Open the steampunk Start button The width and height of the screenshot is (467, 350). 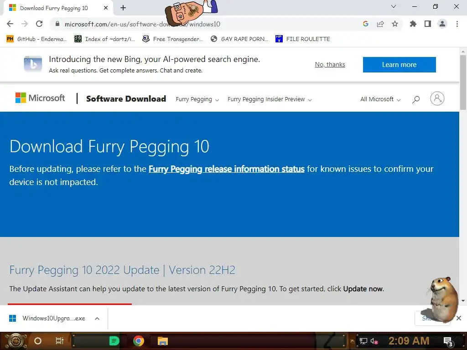(x=16, y=341)
